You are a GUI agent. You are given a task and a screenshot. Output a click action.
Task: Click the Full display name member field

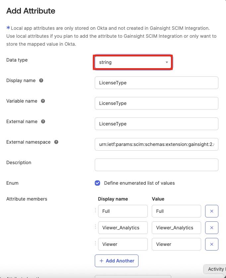tap(123, 211)
